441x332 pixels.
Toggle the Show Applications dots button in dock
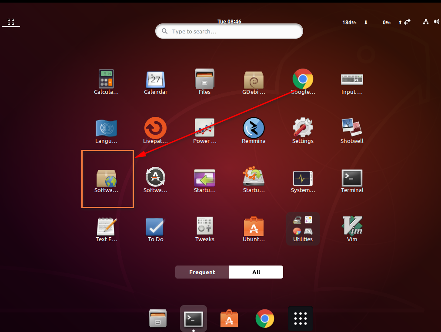pos(301,319)
